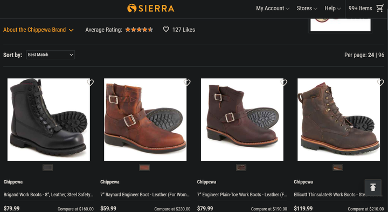Open the 7" Engineer Plain-Toe boot image

point(242,120)
